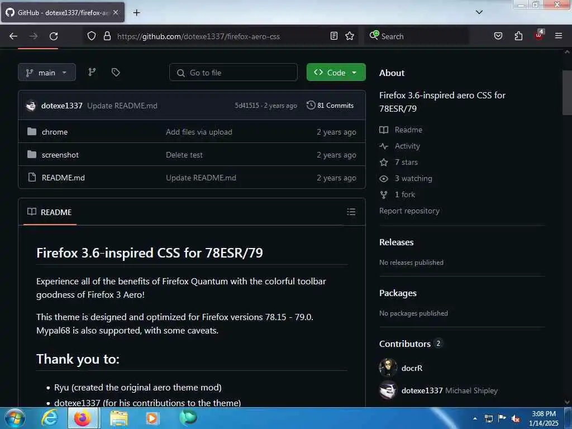List all tabs with the chevron button

[479, 12]
